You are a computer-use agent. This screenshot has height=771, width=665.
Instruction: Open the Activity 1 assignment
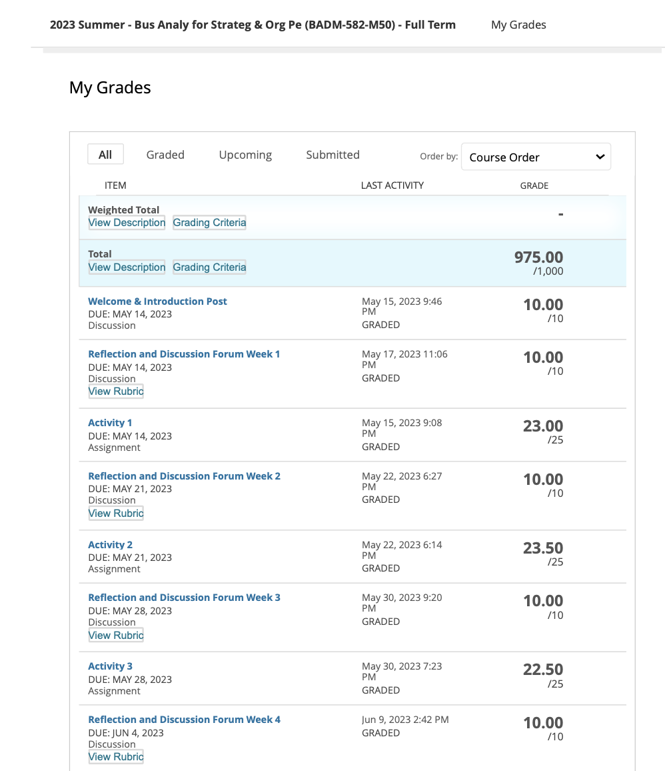110,423
